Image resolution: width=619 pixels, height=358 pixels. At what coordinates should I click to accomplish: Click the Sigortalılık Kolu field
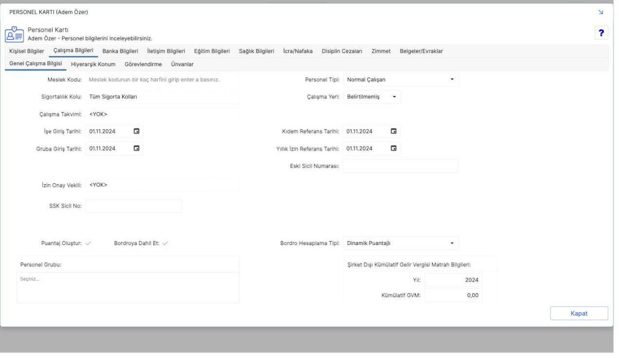[162, 97]
